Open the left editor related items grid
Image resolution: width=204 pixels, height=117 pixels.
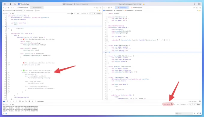(8, 8)
